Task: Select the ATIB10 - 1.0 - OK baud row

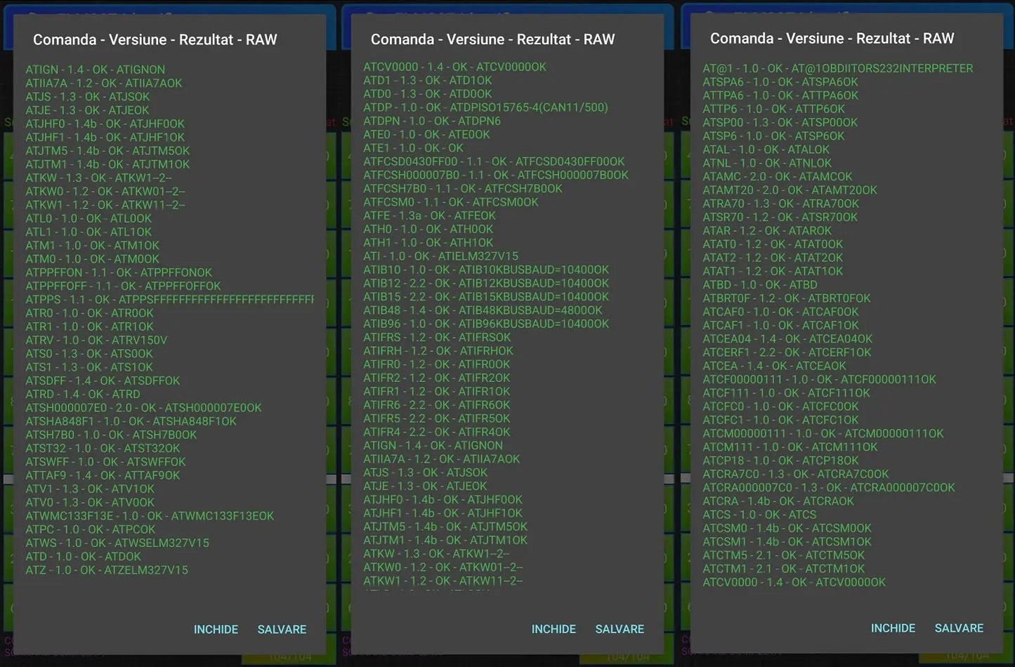Action: (486, 270)
